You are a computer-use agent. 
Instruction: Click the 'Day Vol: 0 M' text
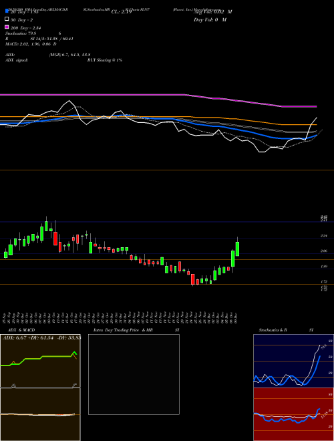[210, 20]
